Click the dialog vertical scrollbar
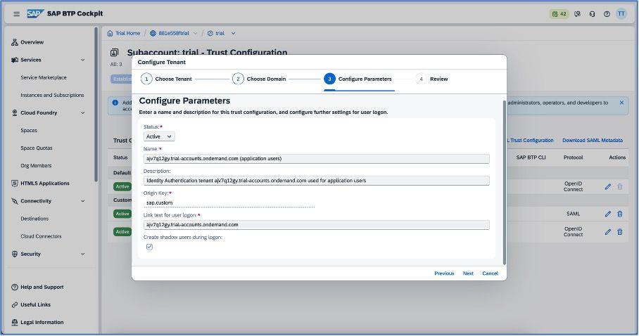The width and height of the screenshot is (639, 336). [x=504, y=183]
